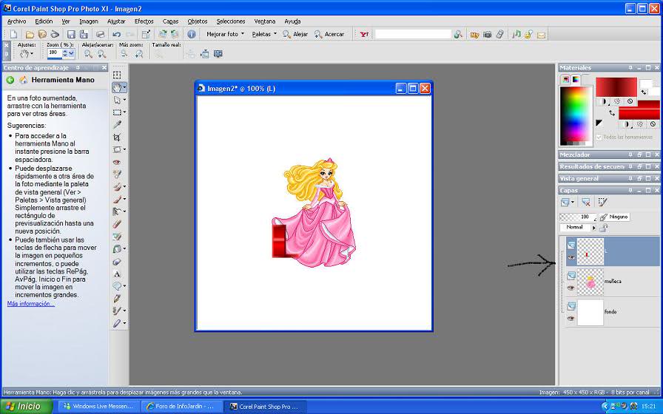Toggle foreground transparent (no-symbol) button
This screenshot has height=414, width=663.
coord(630,101)
